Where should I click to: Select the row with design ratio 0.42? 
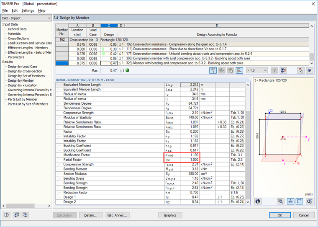(x=182, y=54)
